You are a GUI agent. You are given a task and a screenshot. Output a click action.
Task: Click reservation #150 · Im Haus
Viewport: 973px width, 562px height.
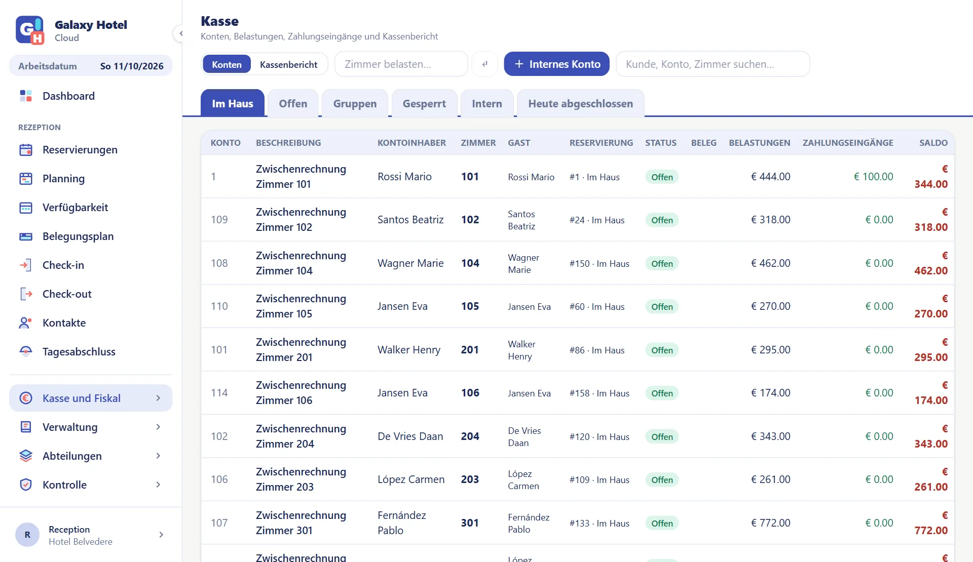(x=599, y=263)
